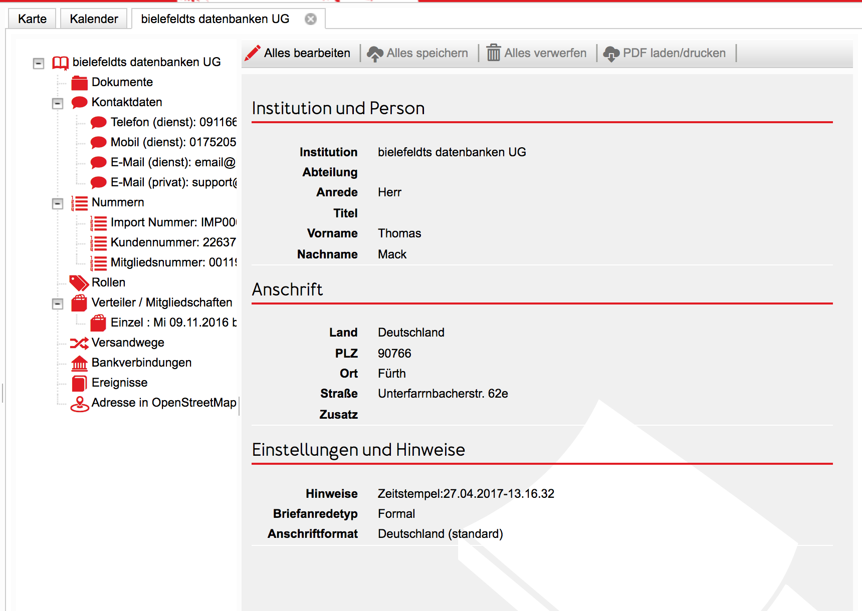Image resolution: width=862 pixels, height=611 pixels.
Task: Open Bankverbindungen in the tree
Action: coord(141,363)
